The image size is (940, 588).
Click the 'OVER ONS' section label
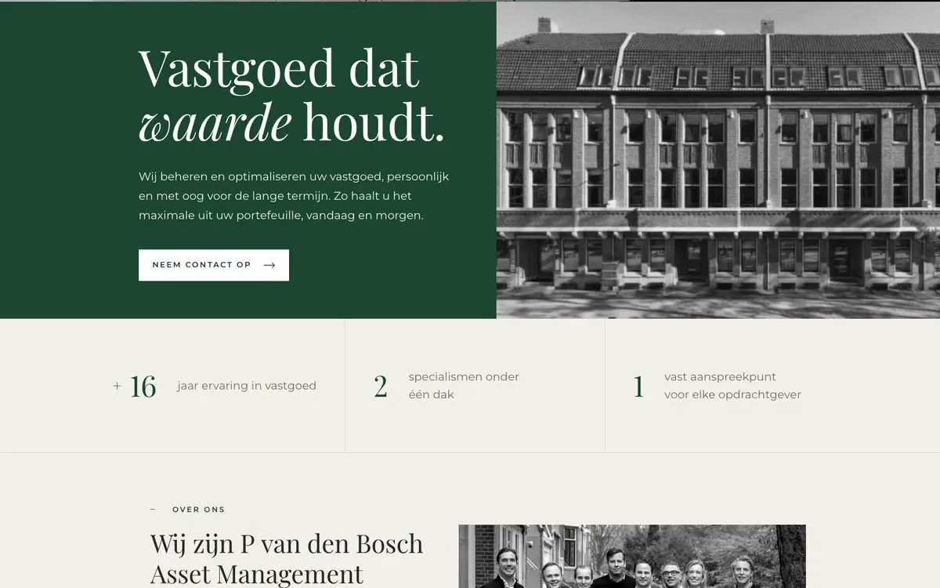pyautogui.click(x=198, y=510)
